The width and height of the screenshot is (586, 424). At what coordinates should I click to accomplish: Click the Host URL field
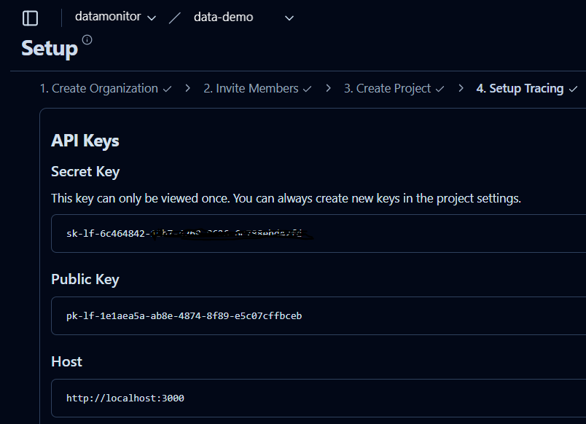pos(319,399)
